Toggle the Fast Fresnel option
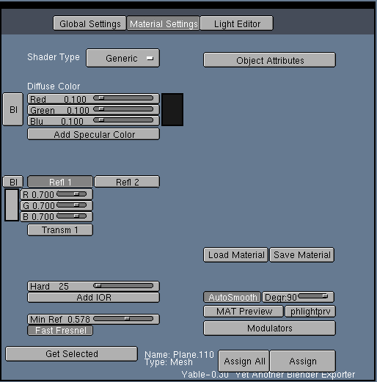 60,330
